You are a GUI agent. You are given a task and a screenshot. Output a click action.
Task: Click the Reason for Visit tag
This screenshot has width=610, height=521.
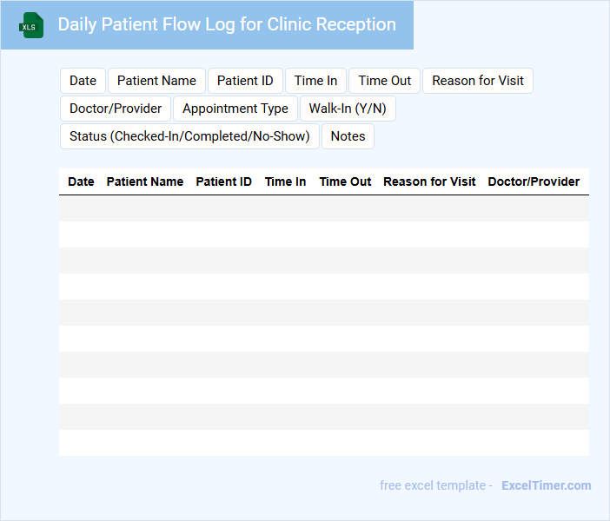pyautogui.click(x=478, y=81)
